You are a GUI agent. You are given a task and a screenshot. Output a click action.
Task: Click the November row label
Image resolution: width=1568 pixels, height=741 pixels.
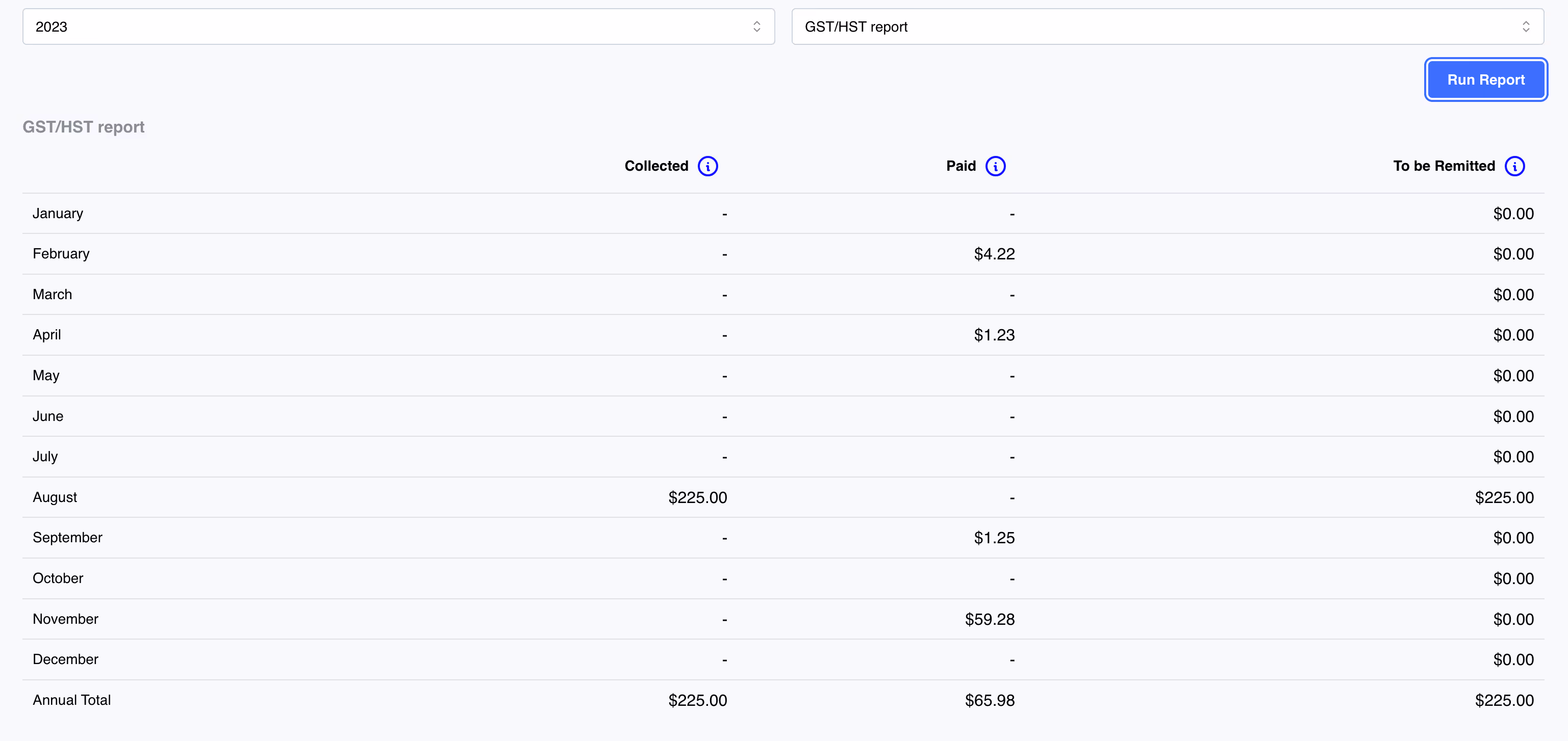click(x=65, y=619)
